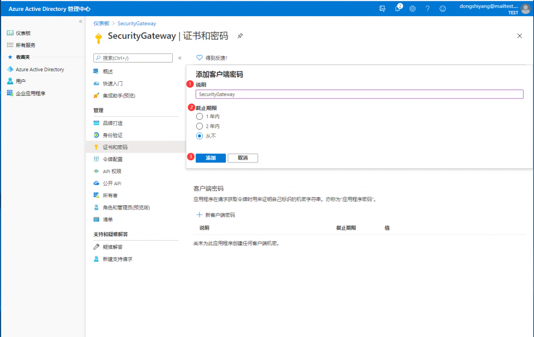Open the cloud shell icon in top bar
Screen dimensions: 534x337
pos(382,9)
